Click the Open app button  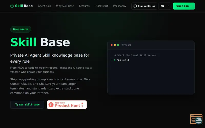(x=184, y=6)
